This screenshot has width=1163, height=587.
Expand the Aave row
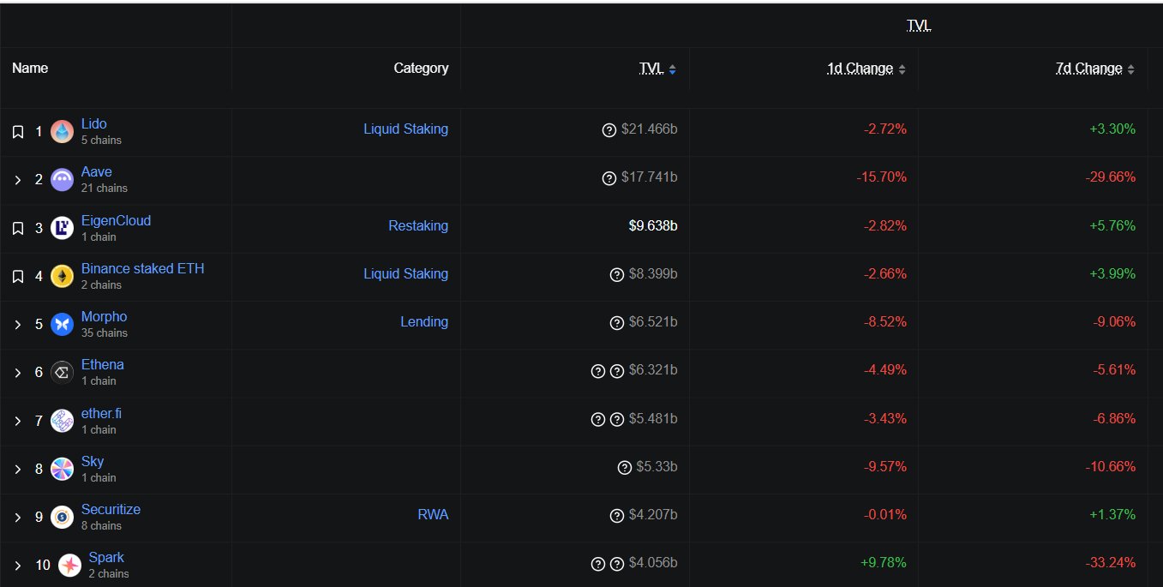(18, 180)
